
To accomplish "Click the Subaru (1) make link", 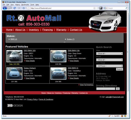I will [71, 39].
